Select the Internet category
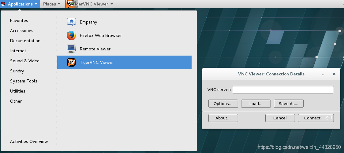This screenshot has width=344, height=153. coord(18,51)
